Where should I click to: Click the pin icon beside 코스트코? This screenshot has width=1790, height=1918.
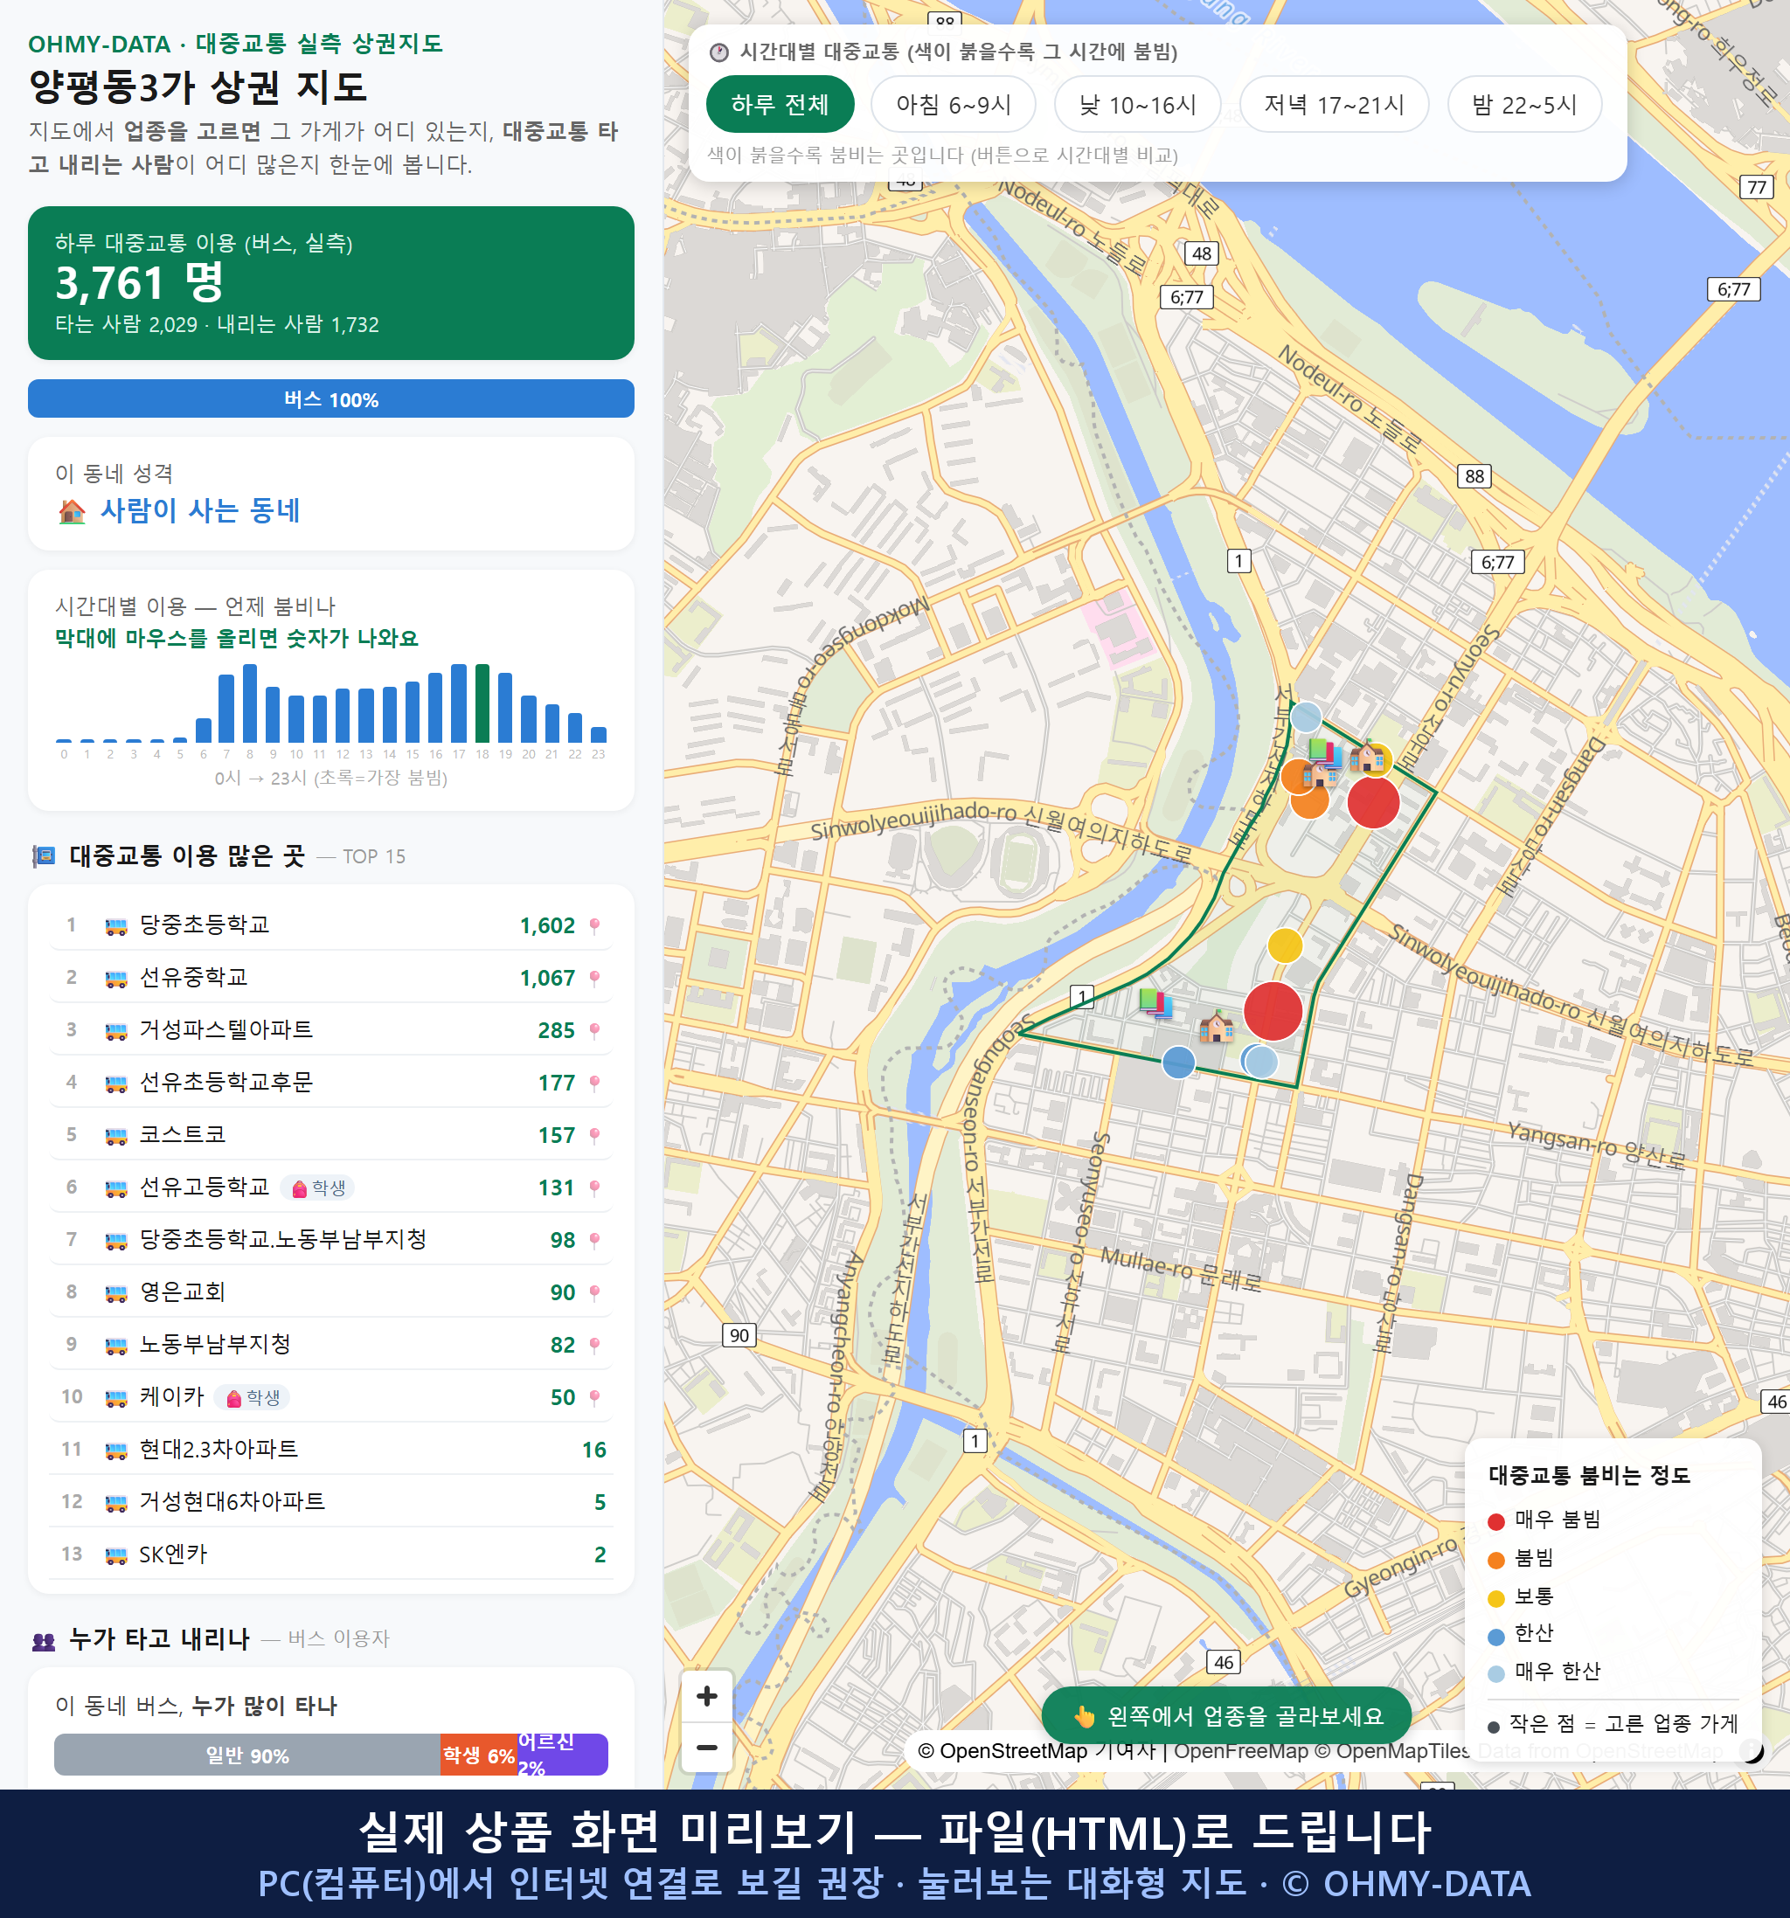coord(594,1136)
